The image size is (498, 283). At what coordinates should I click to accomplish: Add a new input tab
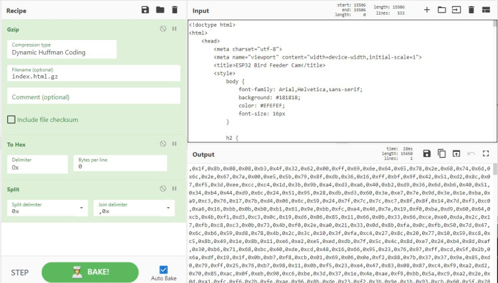click(x=427, y=10)
